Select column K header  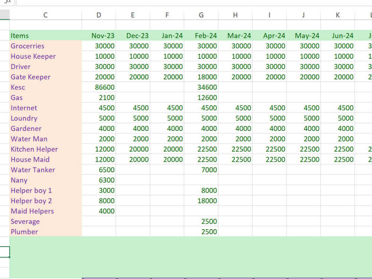point(338,15)
